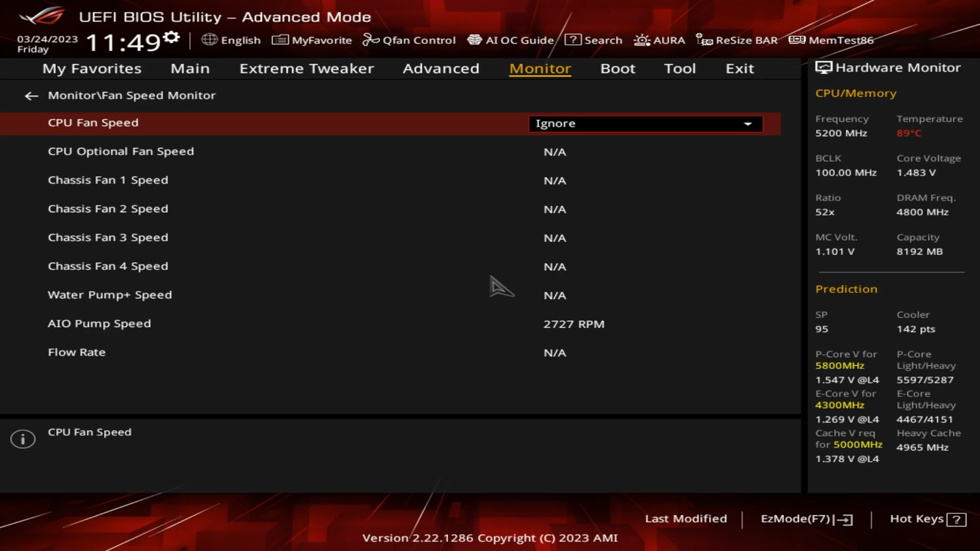Open the Boot menu tab
The height and width of the screenshot is (551, 980).
(617, 68)
